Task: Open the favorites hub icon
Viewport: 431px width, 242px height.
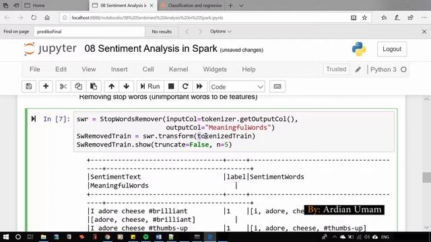Action: tap(384, 18)
